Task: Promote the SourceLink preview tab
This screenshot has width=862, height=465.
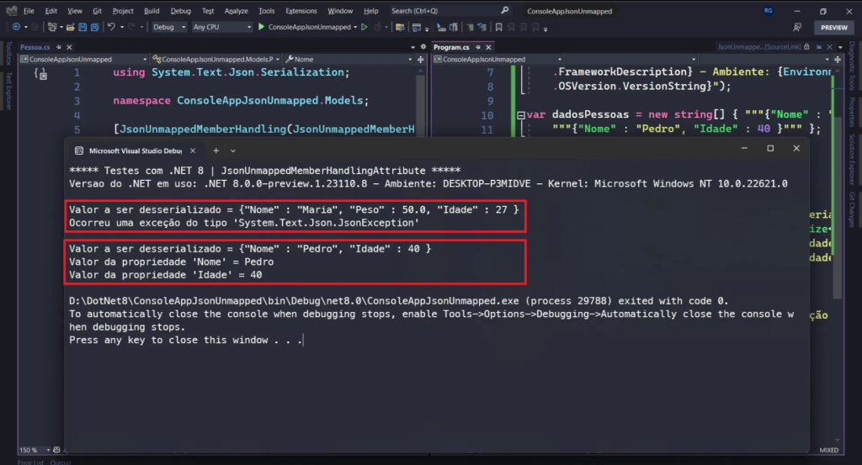Action: pyautogui.click(x=818, y=47)
